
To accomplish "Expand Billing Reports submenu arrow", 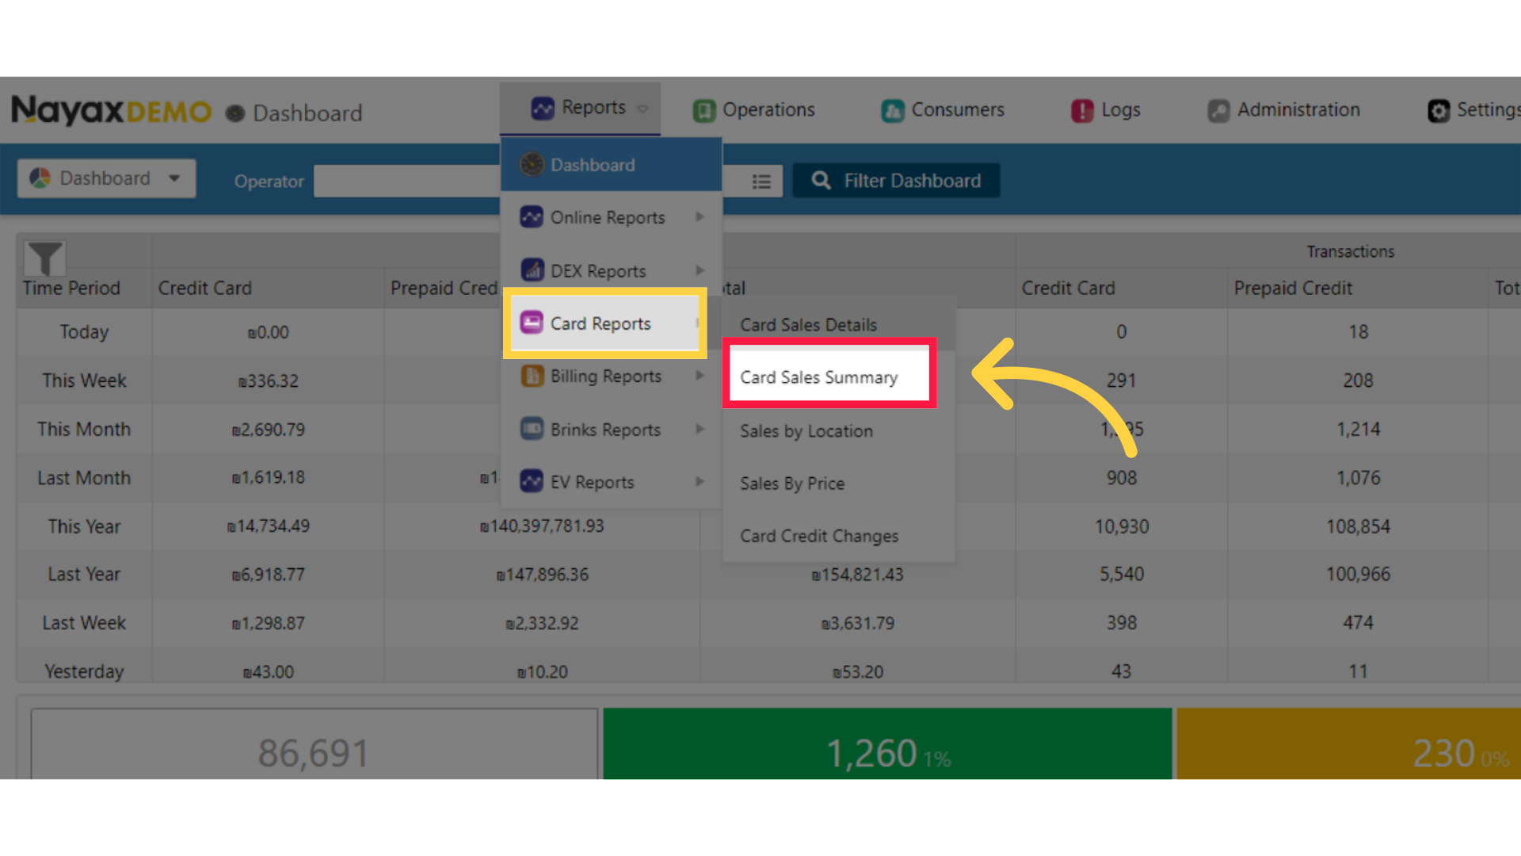I will point(700,376).
